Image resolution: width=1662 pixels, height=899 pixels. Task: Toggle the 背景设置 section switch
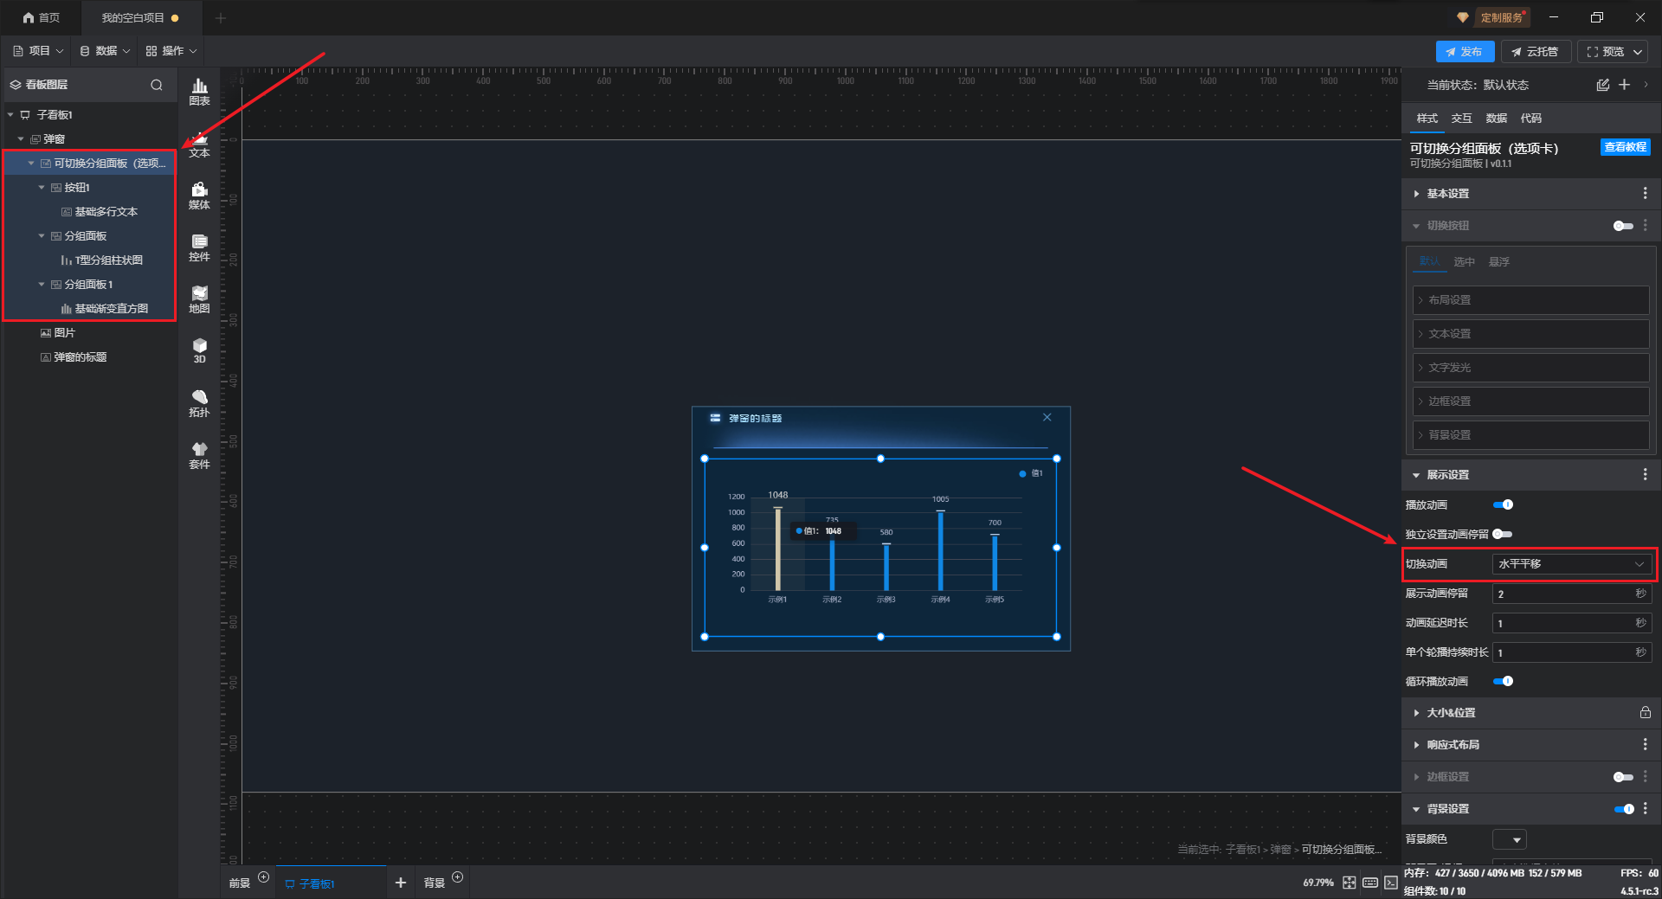click(1623, 809)
